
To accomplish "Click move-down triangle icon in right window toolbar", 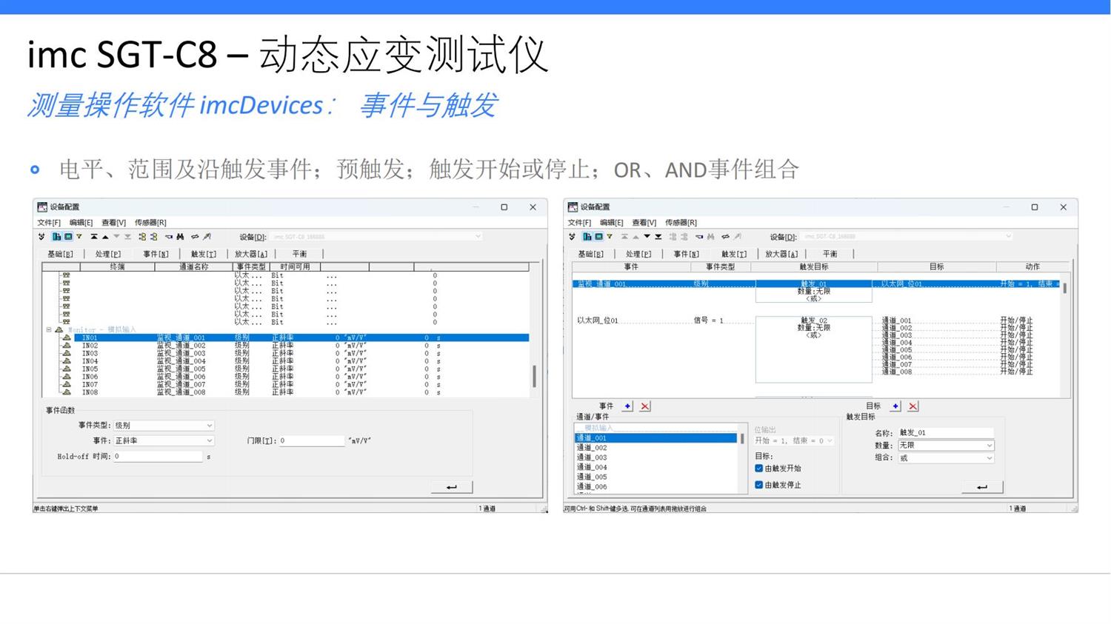I will (647, 237).
